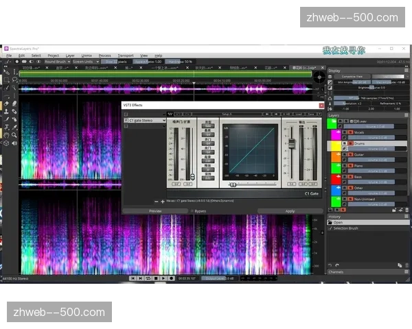
Task: Toggle the Bypass checkbox
Action: (x=192, y=211)
